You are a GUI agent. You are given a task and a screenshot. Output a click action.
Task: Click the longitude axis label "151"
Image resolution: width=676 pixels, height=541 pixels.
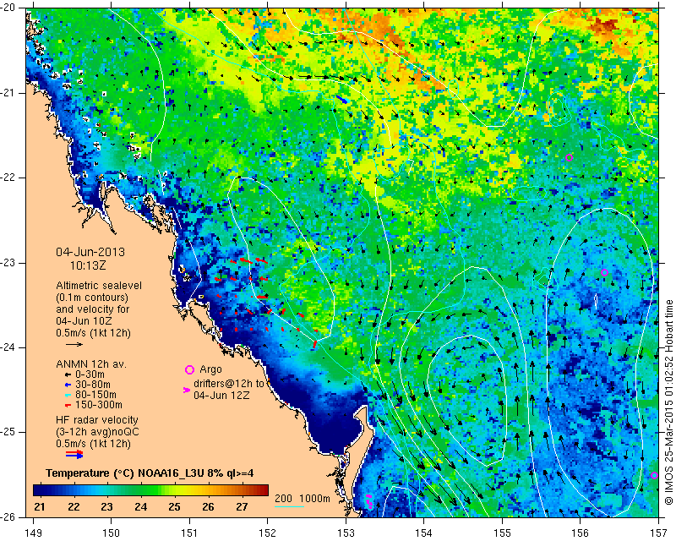click(x=189, y=533)
